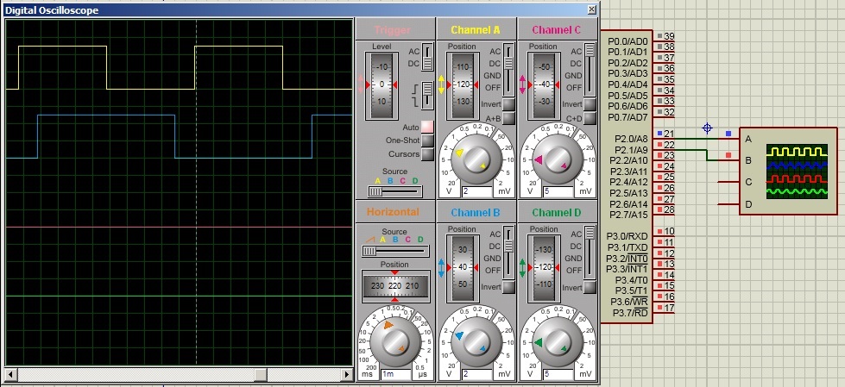Click the Horizontal timebase value field

(395, 374)
